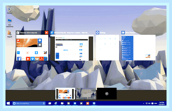Click the Settings gear icon above its preview
The image size is (172, 111).
pos(97,33)
